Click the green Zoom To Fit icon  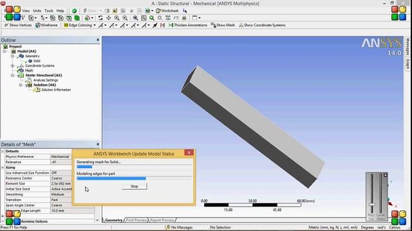pos(152,18)
